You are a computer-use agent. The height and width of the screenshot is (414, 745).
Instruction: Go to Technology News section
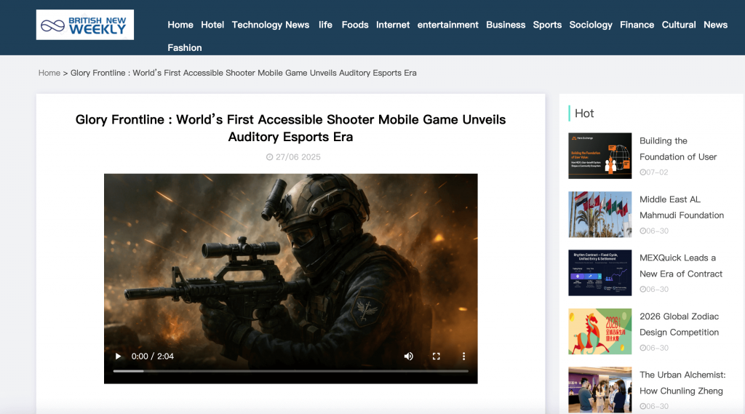click(271, 25)
